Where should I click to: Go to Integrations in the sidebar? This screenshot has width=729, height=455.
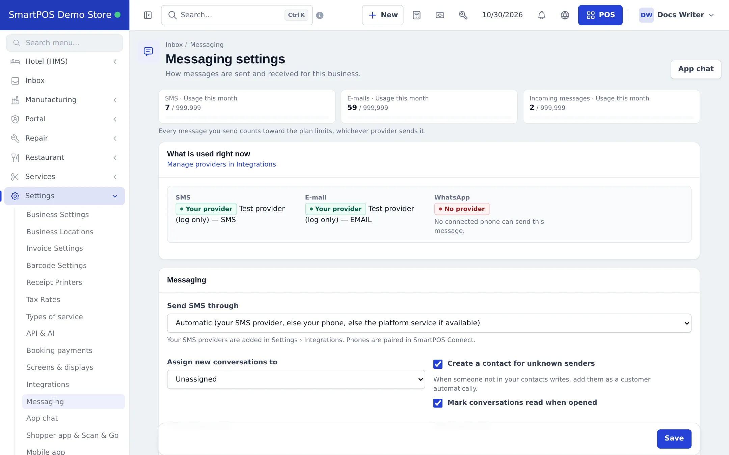click(48, 385)
